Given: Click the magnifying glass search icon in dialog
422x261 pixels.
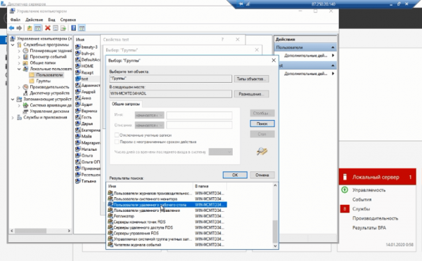Looking at the screenshot, I should point(262,151).
